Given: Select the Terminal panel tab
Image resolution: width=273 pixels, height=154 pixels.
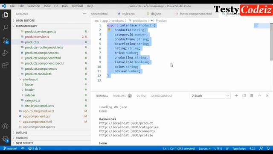Looking at the screenshot, I should (102, 96).
